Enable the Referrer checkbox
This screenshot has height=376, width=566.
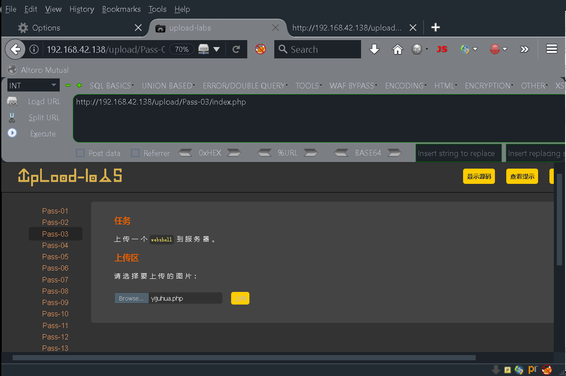tap(135, 152)
